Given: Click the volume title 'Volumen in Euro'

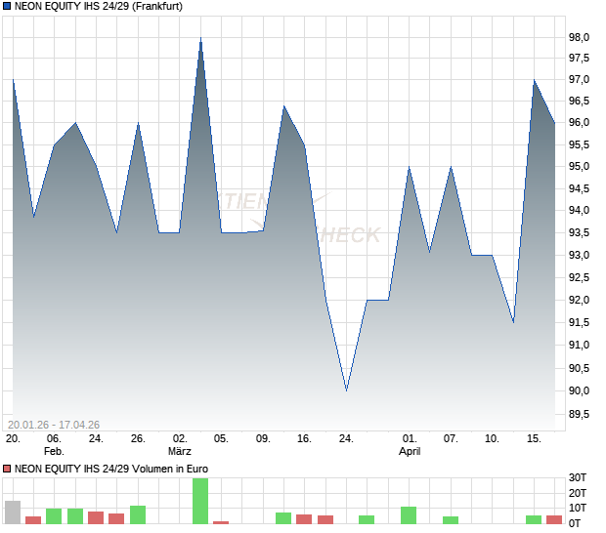Looking at the screenshot, I should [x=170, y=469].
